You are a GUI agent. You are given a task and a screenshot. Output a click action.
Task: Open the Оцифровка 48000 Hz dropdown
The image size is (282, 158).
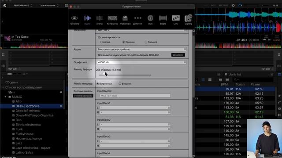pos(142,62)
